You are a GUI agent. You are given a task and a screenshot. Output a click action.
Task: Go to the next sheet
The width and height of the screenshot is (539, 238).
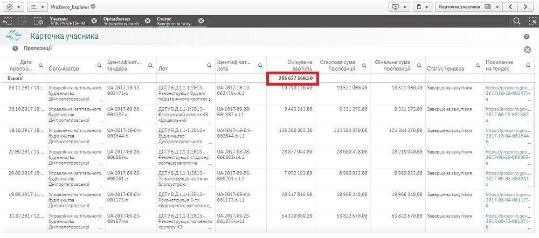525,7
